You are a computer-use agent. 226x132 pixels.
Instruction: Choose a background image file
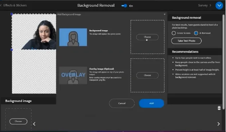coord(147,37)
